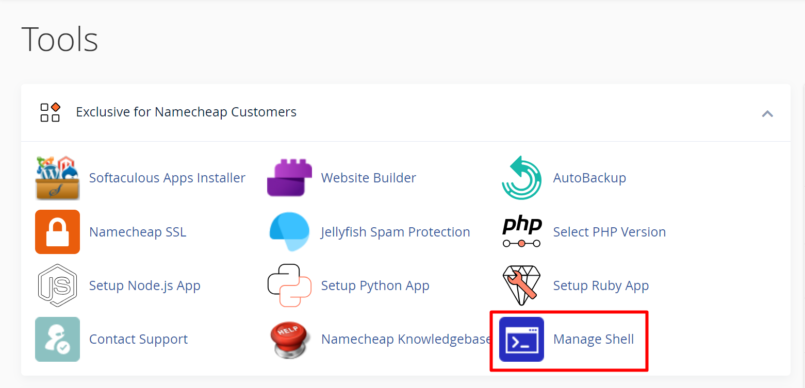Open the Ruby gem wrench icon
The width and height of the screenshot is (805, 388).
coord(521,285)
